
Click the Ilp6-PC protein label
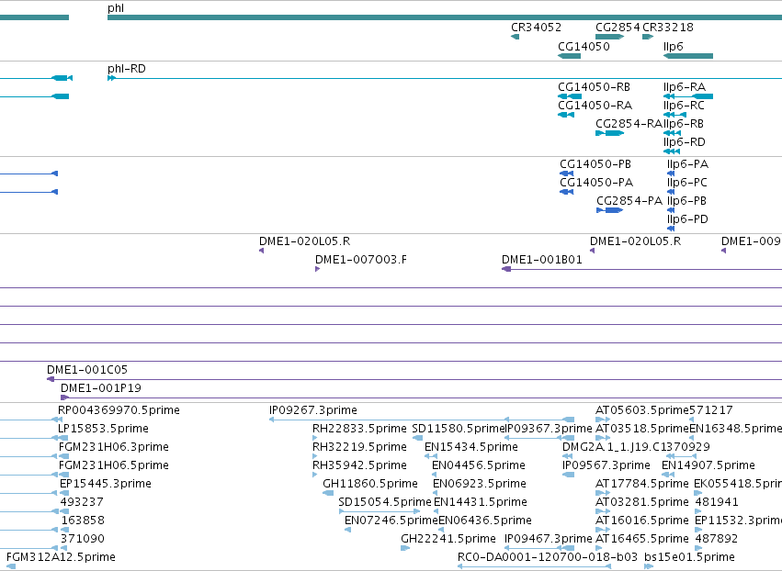coord(687,183)
